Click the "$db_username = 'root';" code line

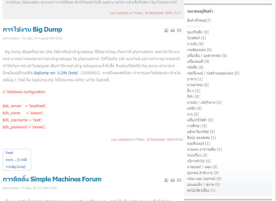pyautogui.click(x=22, y=120)
